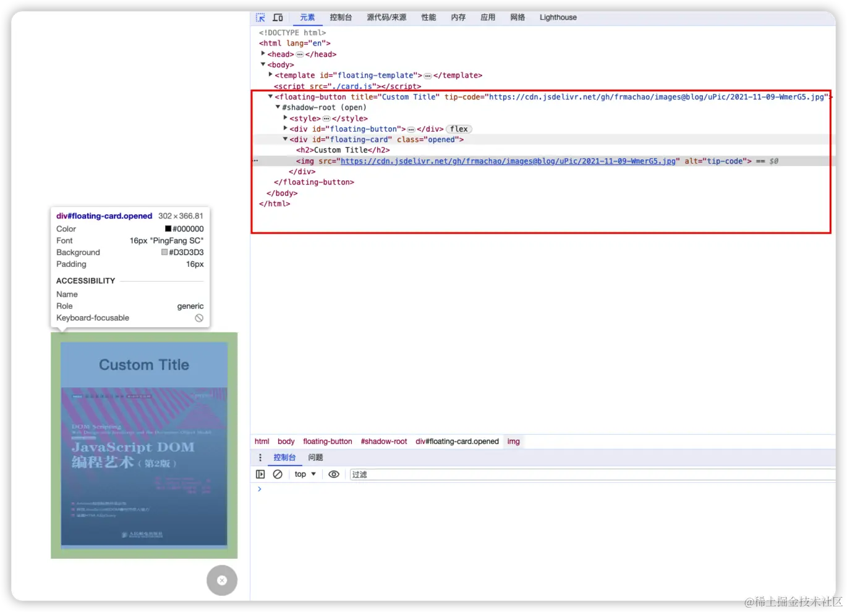Select the h2 Custom Title line
This screenshot has width=847, height=612.
pyautogui.click(x=343, y=150)
